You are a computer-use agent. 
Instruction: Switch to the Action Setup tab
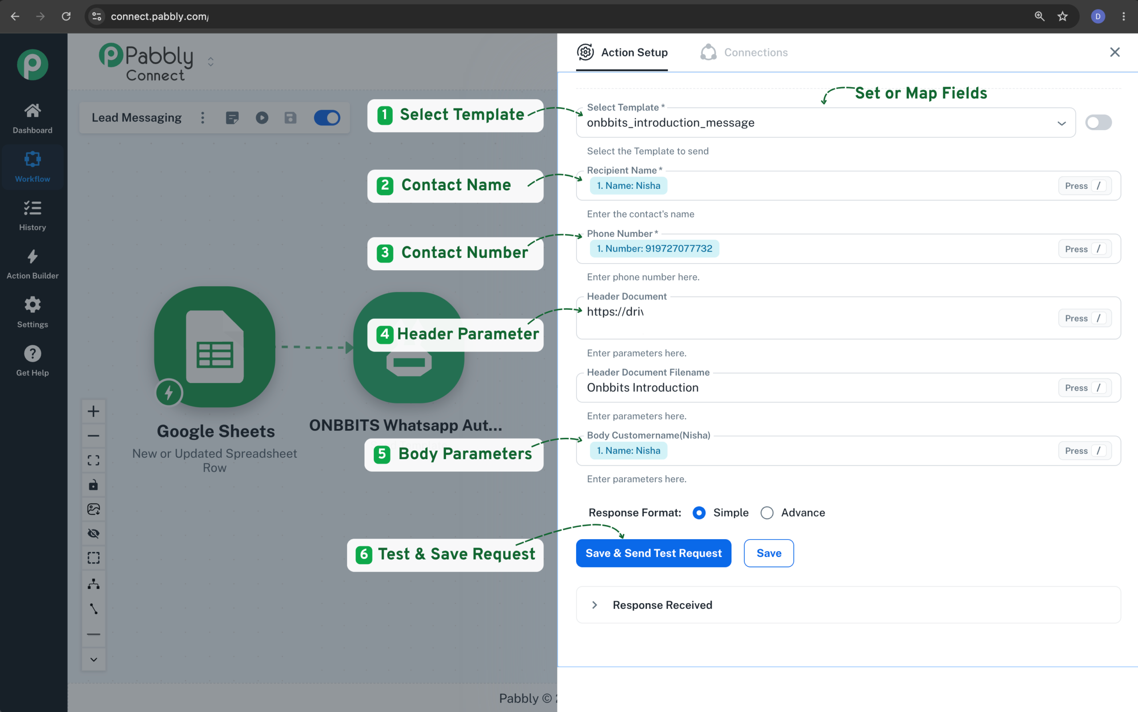coord(622,52)
